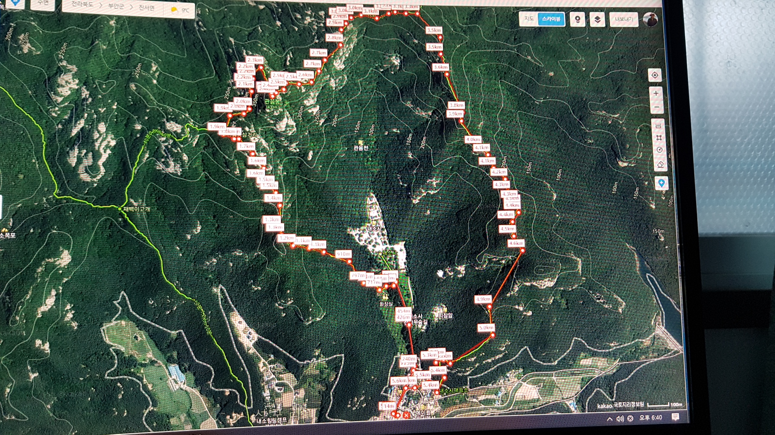Open the map layers panel
This screenshot has width=775, height=435.
pyautogui.click(x=597, y=20)
